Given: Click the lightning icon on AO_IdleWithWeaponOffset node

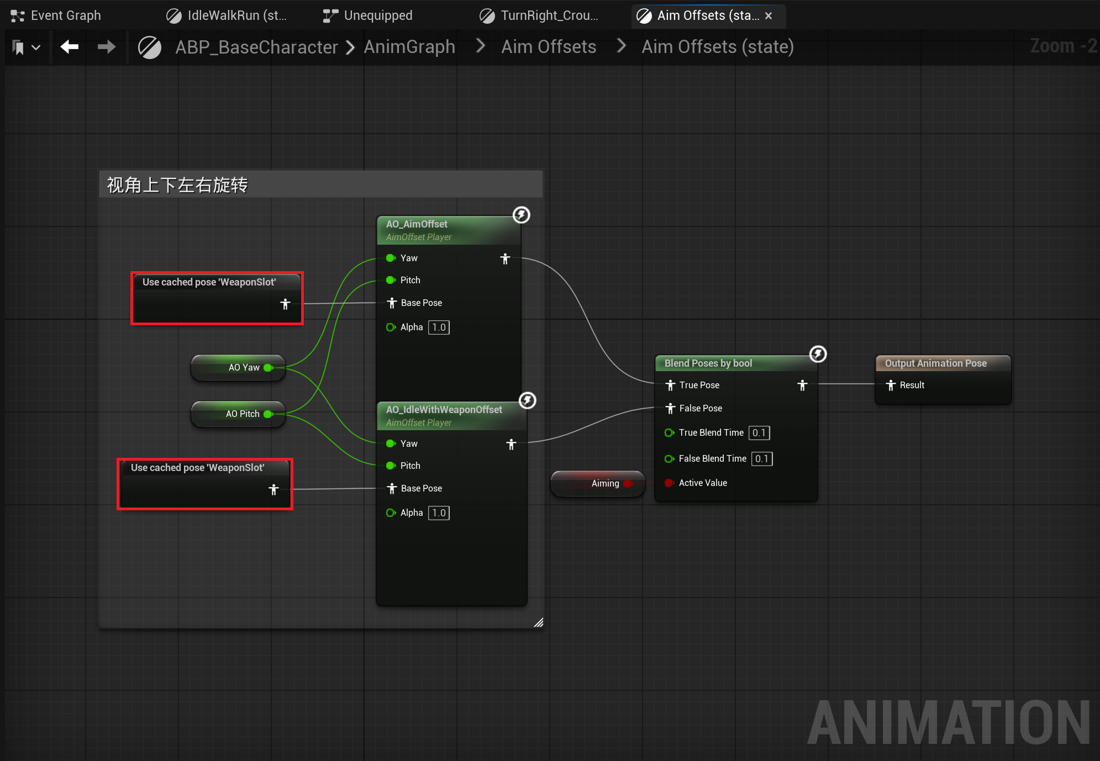Looking at the screenshot, I should click(527, 400).
